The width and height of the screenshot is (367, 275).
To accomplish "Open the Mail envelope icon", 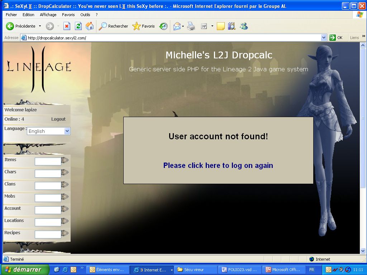I will click(177, 26).
